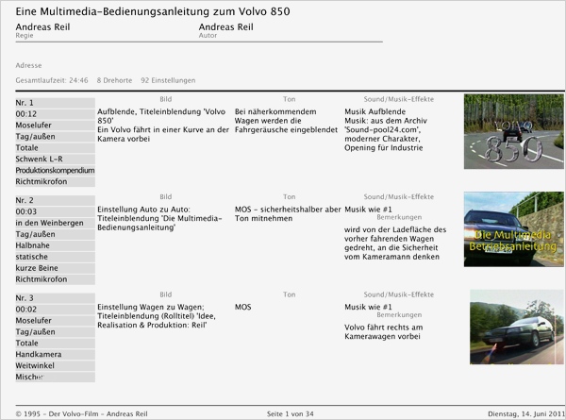Click remark 'wird von der Ladefläche des'

[x=395, y=229]
